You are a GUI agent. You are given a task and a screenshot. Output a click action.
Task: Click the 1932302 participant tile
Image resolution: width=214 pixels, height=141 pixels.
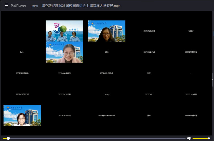(149, 94)
